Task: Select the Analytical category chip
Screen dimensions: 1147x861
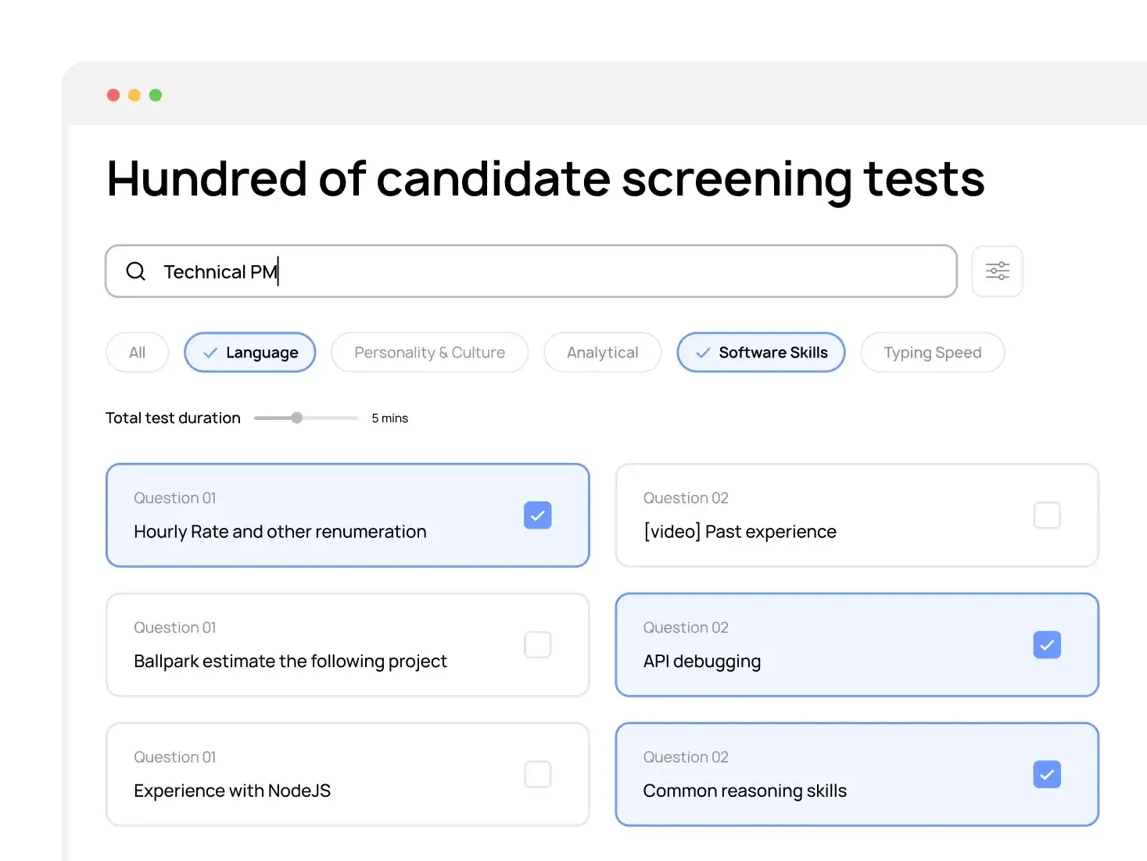Action: [602, 353]
